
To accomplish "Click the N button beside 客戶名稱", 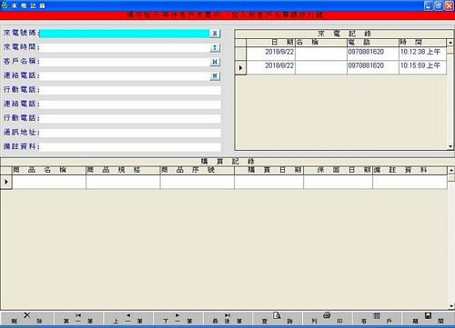I will (x=215, y=62).
